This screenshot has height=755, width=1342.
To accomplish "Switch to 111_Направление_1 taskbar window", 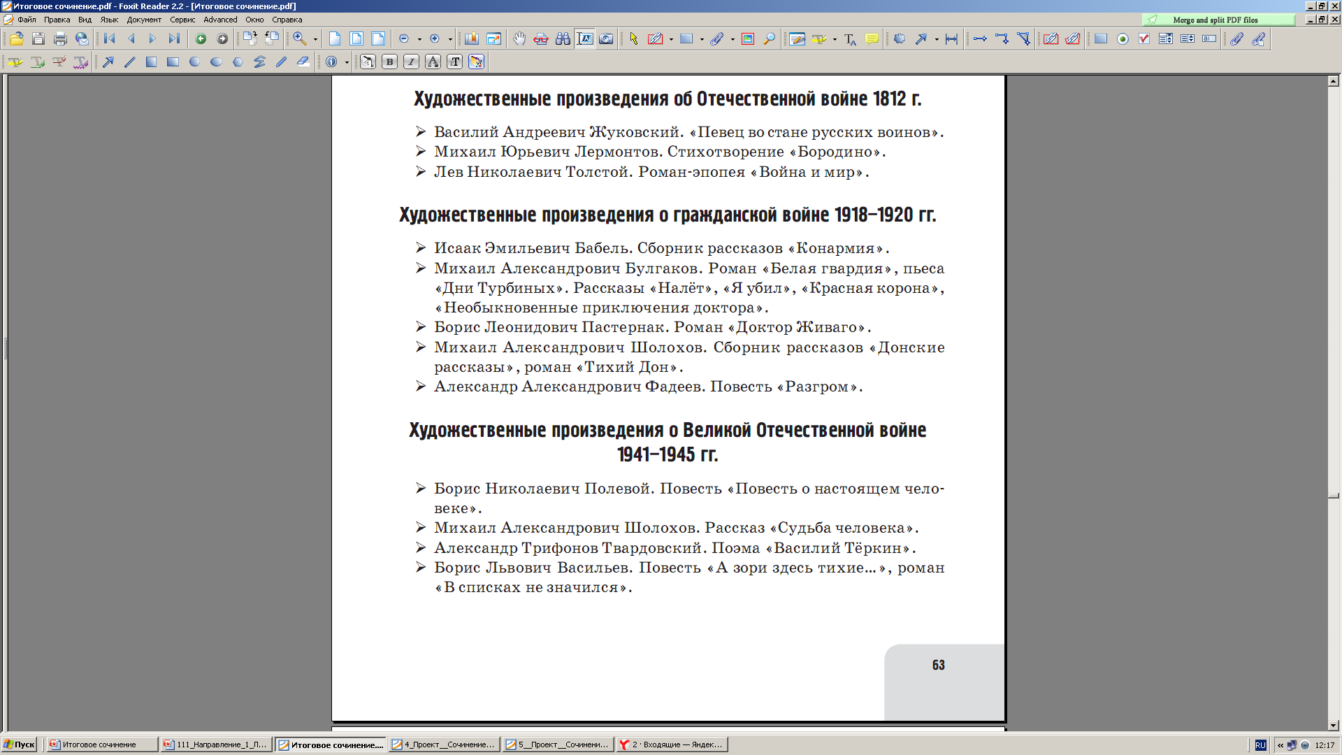I will 215,745.
